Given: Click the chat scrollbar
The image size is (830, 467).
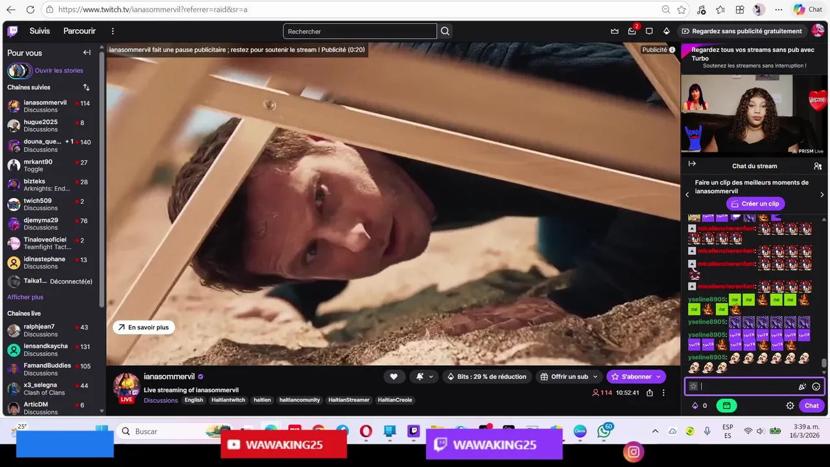Looking at the screenshot, I should 824,364.
